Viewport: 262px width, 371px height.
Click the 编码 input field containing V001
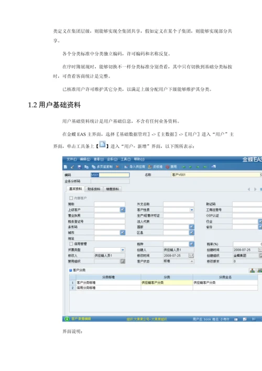(x=110, y=175)
